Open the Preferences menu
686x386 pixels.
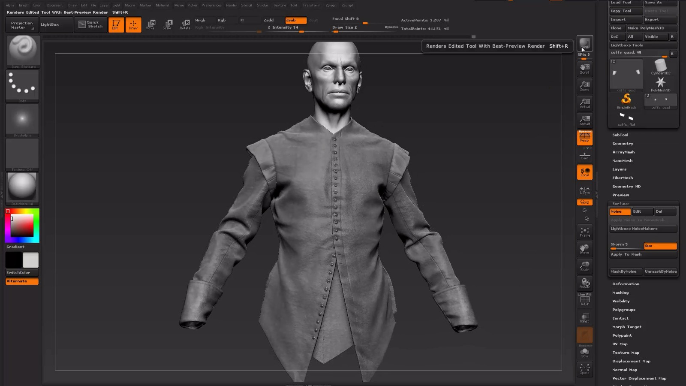211,5
